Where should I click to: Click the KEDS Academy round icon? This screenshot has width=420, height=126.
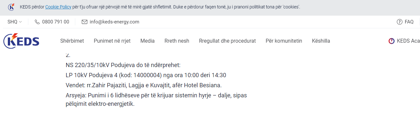pos(392,41)
